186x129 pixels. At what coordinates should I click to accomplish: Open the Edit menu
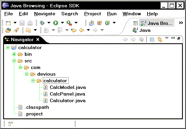(x=23, y=14)
